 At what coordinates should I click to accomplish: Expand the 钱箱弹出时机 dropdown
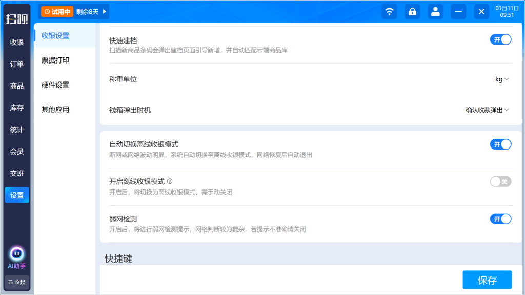[487, 110]
